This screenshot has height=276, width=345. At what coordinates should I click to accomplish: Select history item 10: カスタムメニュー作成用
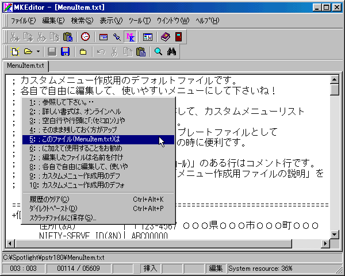(98, 185)
